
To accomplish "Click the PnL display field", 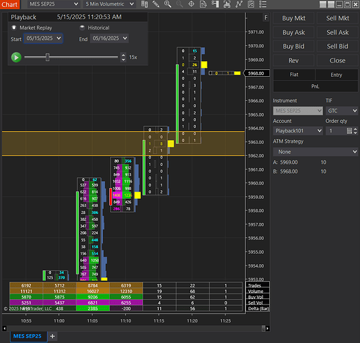I will (315, 86).
